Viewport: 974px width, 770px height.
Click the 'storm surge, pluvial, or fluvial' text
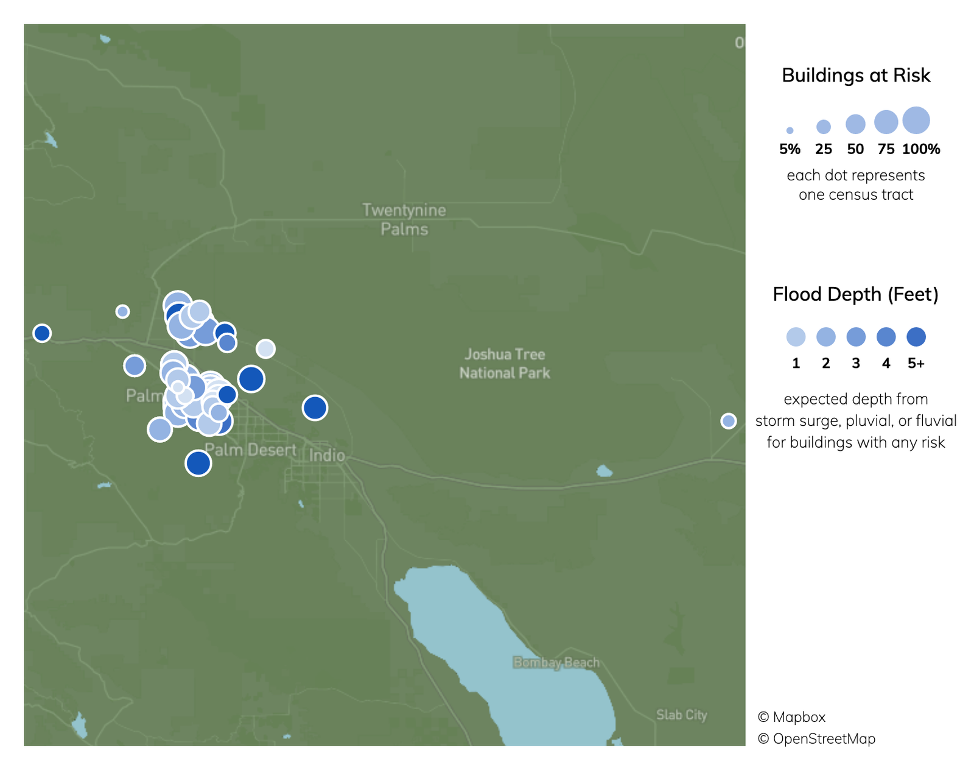click(x=856, y=421)
